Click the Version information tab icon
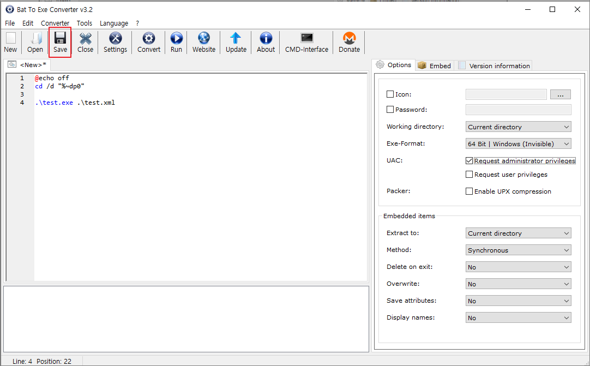Screen dimensions: 590x366 click(x=462, y=65)
